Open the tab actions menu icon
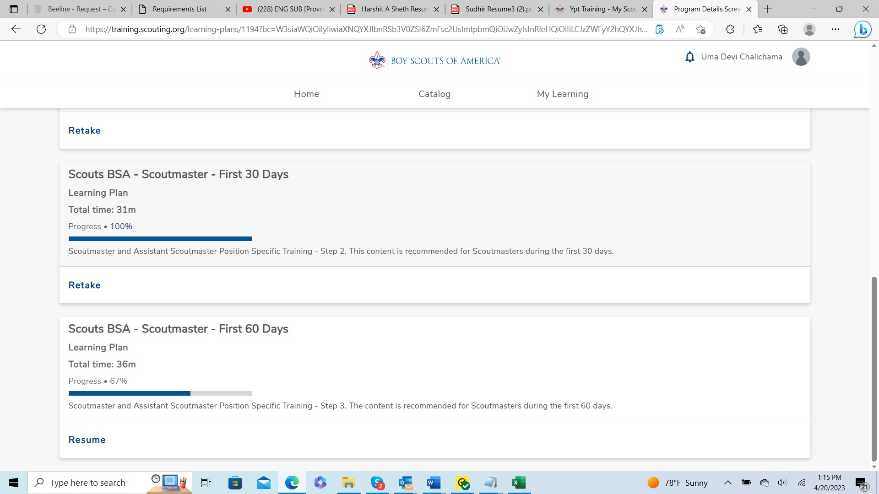 14,9
